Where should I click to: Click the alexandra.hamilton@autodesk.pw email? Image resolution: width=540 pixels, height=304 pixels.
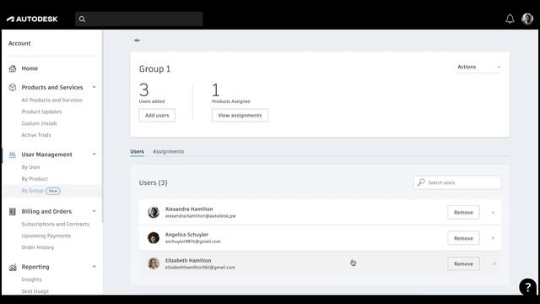click(201, 216)
